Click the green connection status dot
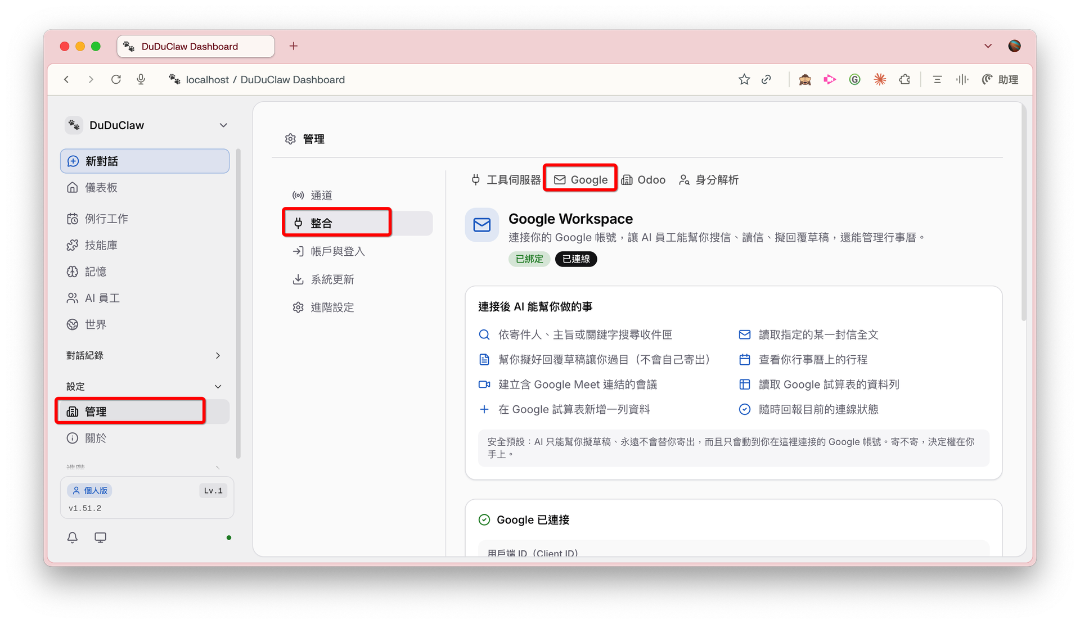This screenshot has width=1080, height=624. tap(229, 538)
